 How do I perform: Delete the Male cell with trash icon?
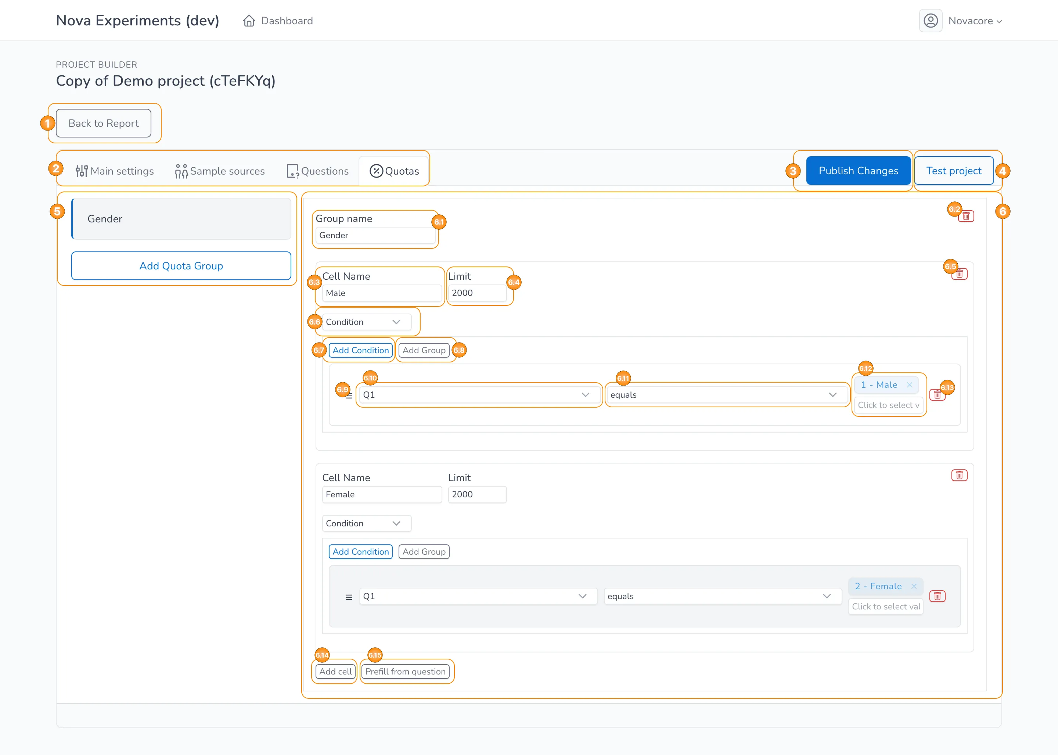coord(959,274)
